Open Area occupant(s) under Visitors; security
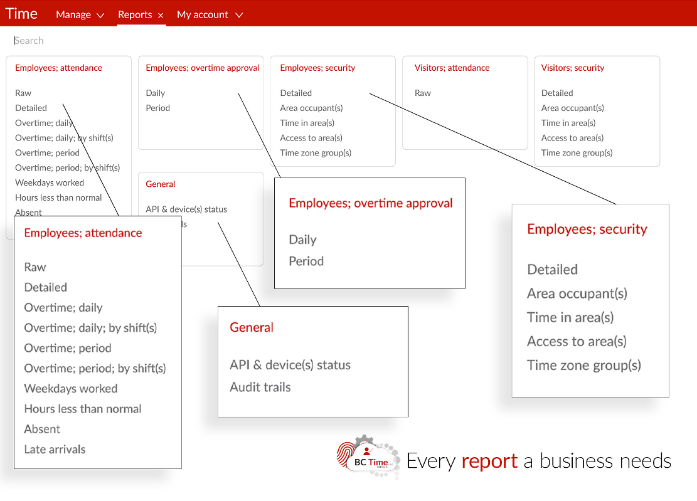This screenshot has height=501, width=697. coord(573,108)
